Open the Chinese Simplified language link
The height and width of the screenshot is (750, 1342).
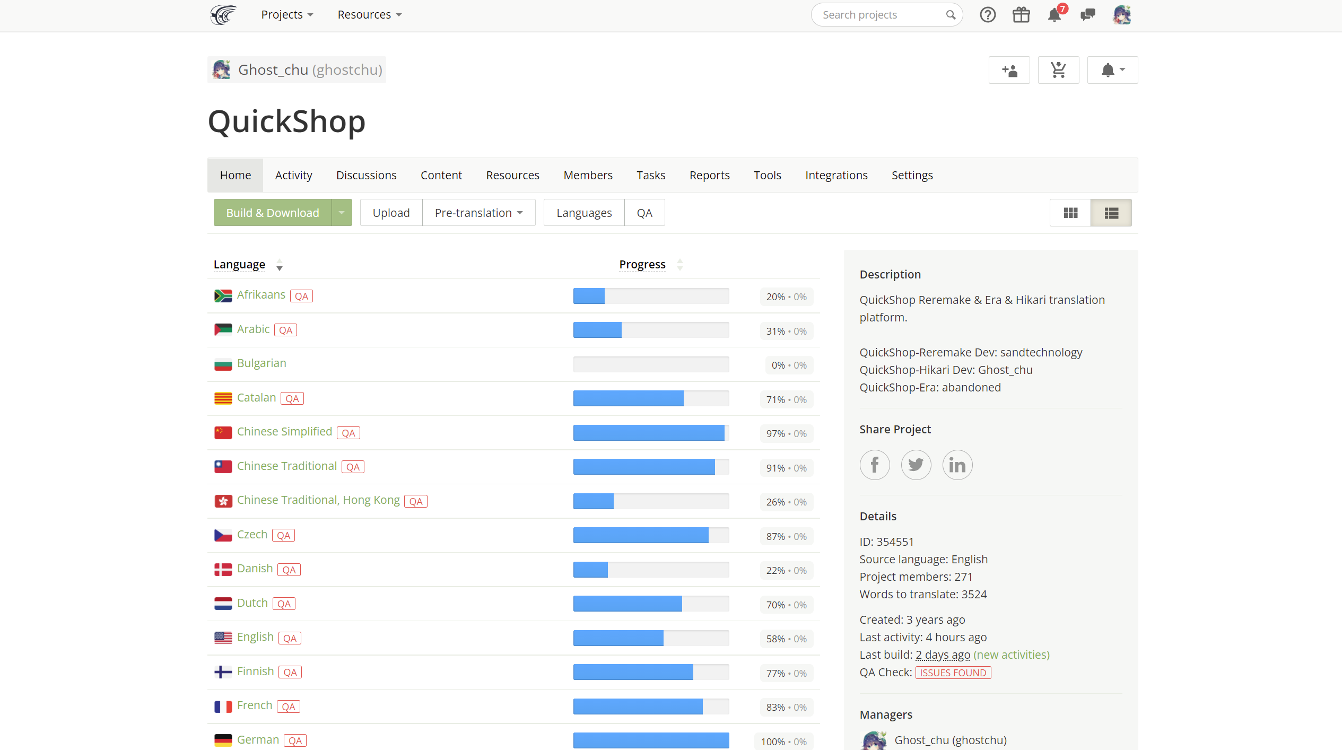pyautogui.click(x=284, y=432)
